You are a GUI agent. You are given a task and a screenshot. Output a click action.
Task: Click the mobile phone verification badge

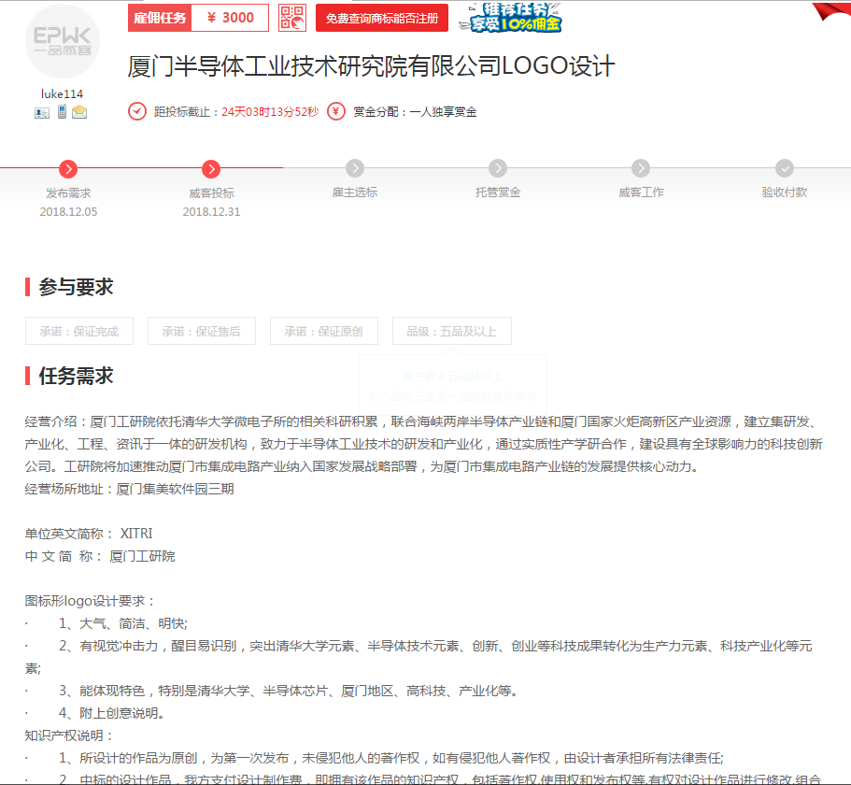point(62,112)
